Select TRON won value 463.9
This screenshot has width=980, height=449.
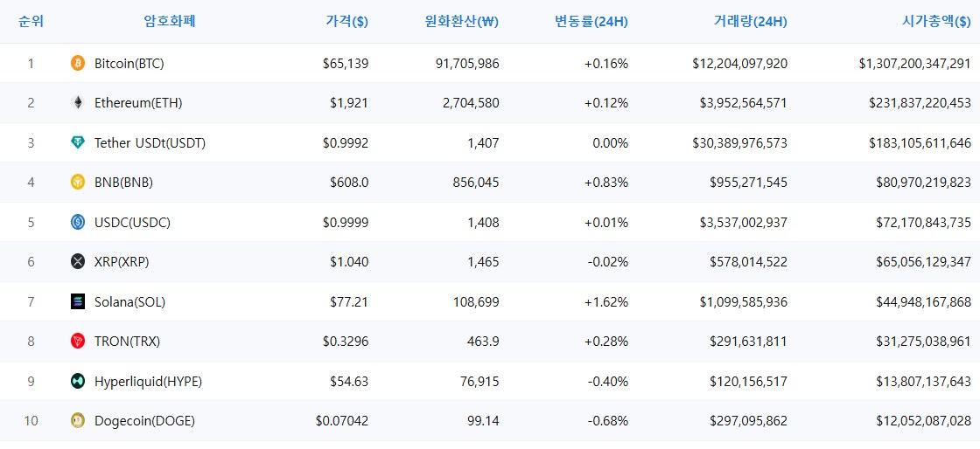pos(482,341)
